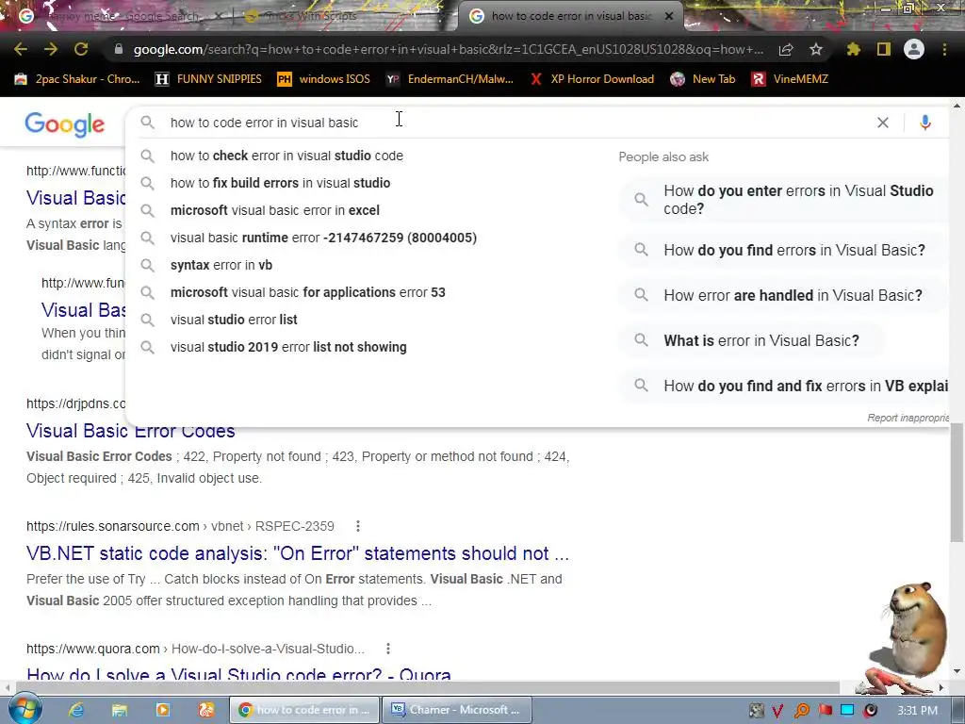
Task: Select suggestion 'visual studio error list'
Action: pos(234,320)
